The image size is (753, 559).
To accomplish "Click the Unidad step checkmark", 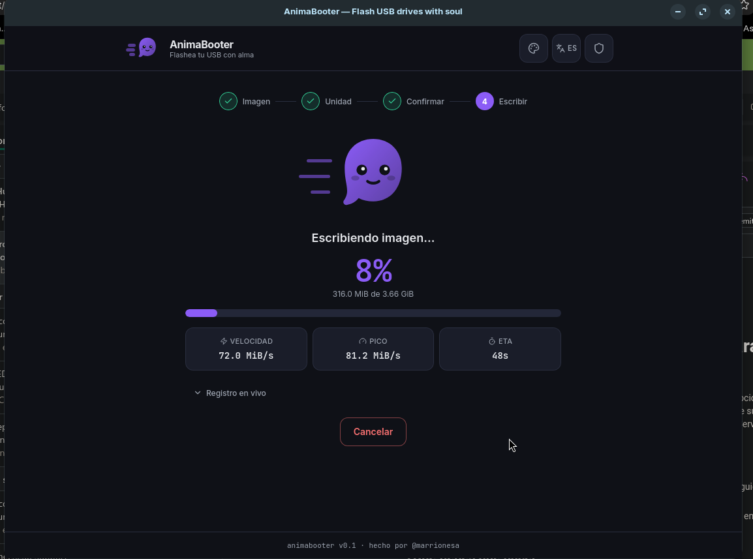I will [x=311, y=101].
